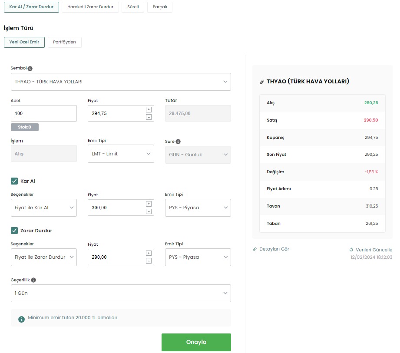The image size is (400, 353).
Task: Increase the Zarar Durdur price 290,00
Action: (149, 253)
